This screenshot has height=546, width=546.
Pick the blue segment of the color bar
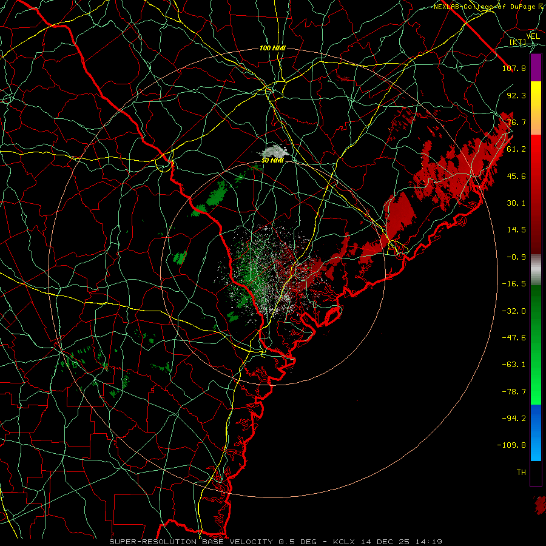point(536,433)
